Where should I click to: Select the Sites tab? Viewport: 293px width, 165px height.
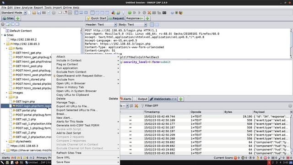[8, 18]
